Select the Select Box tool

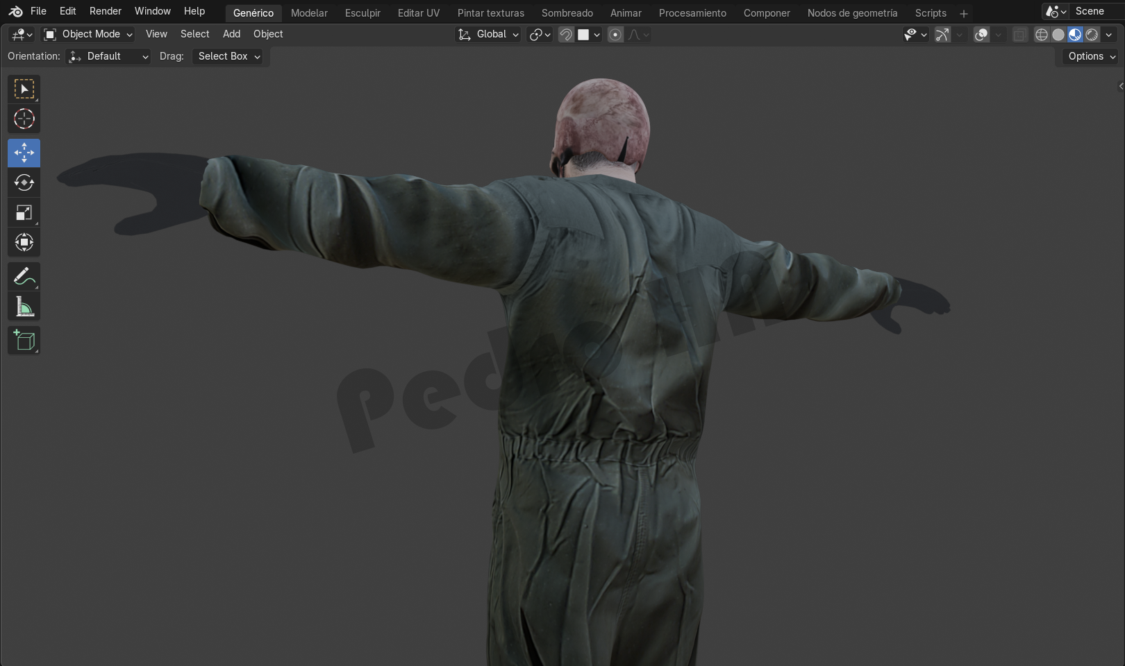[x=24, y=89]
